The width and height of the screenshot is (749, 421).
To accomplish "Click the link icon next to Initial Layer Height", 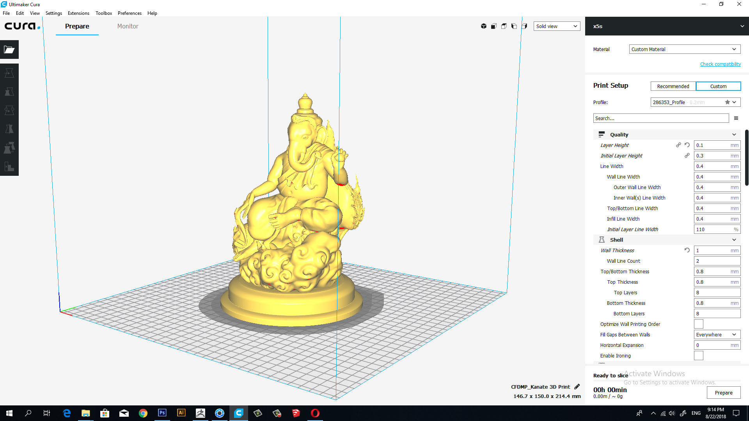I will coord(687,156).
